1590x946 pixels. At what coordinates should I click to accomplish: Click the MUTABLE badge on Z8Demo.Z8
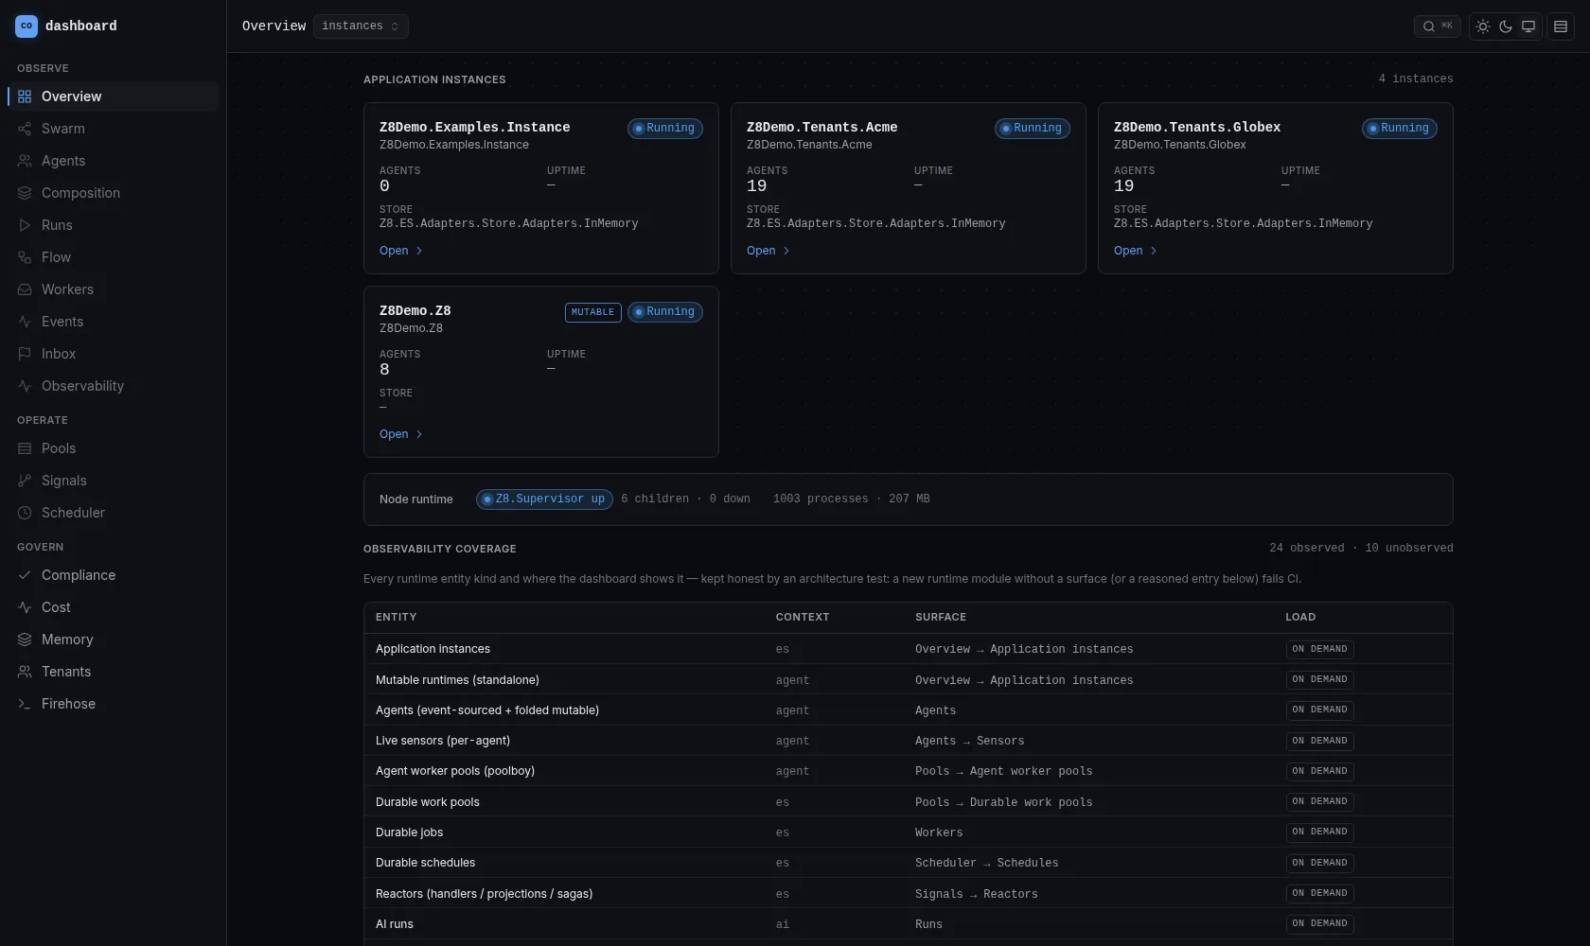pos(592,312)
